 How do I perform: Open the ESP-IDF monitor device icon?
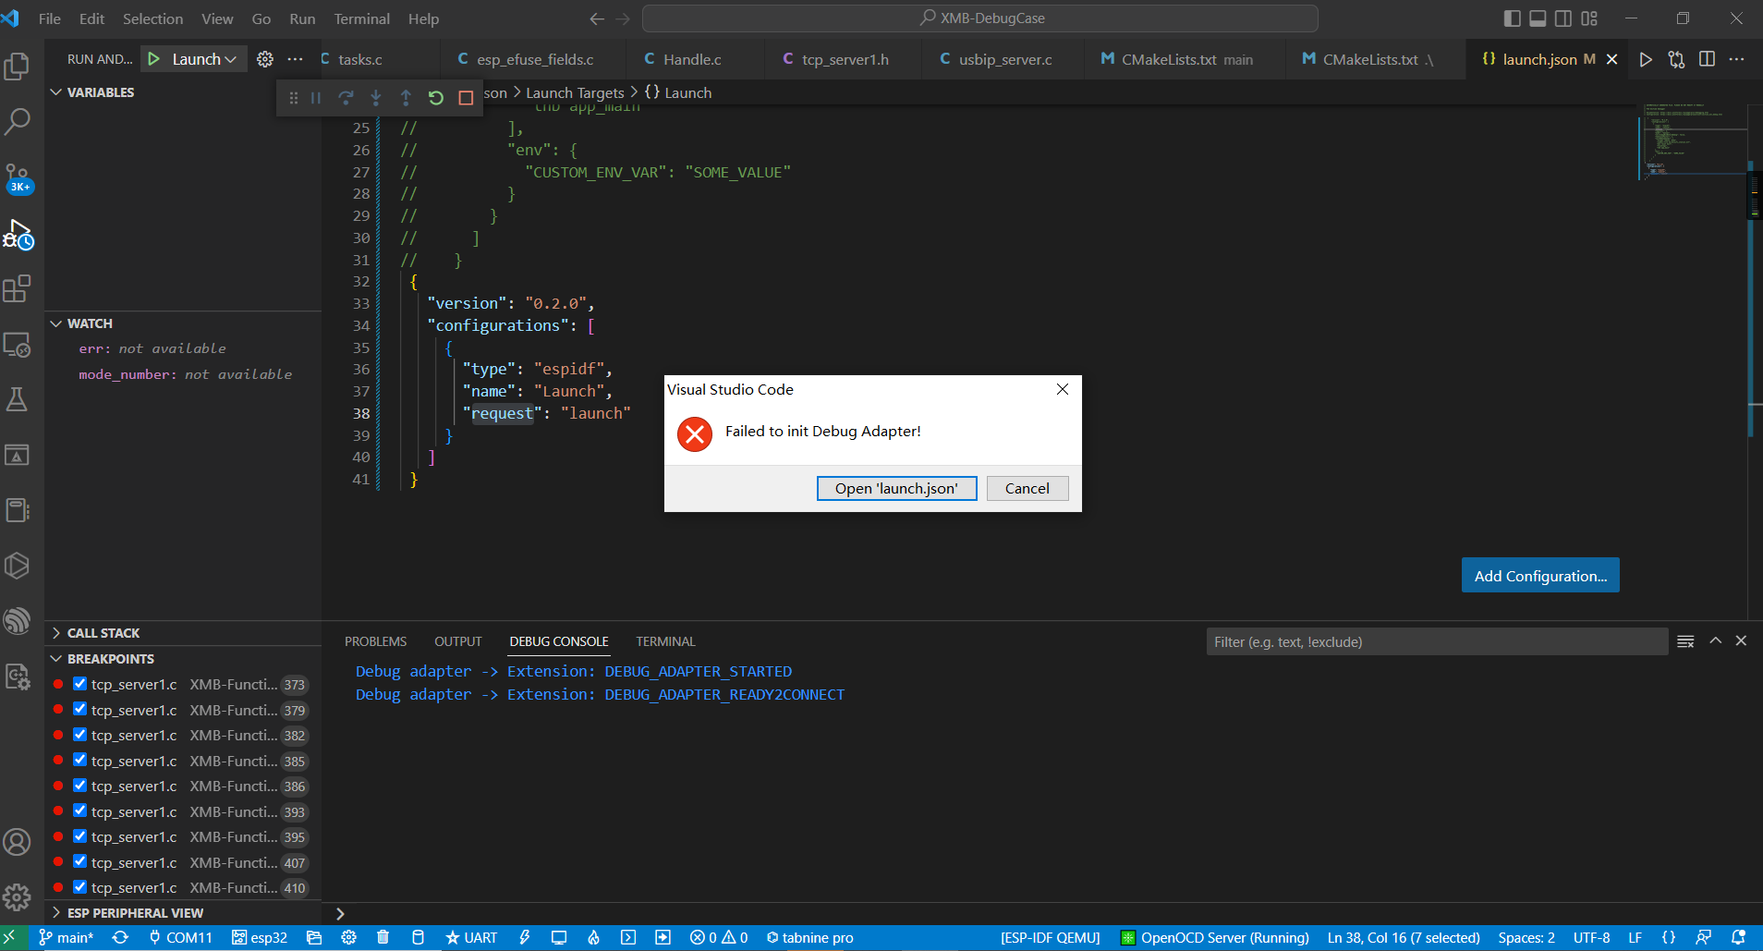[559, 937]
